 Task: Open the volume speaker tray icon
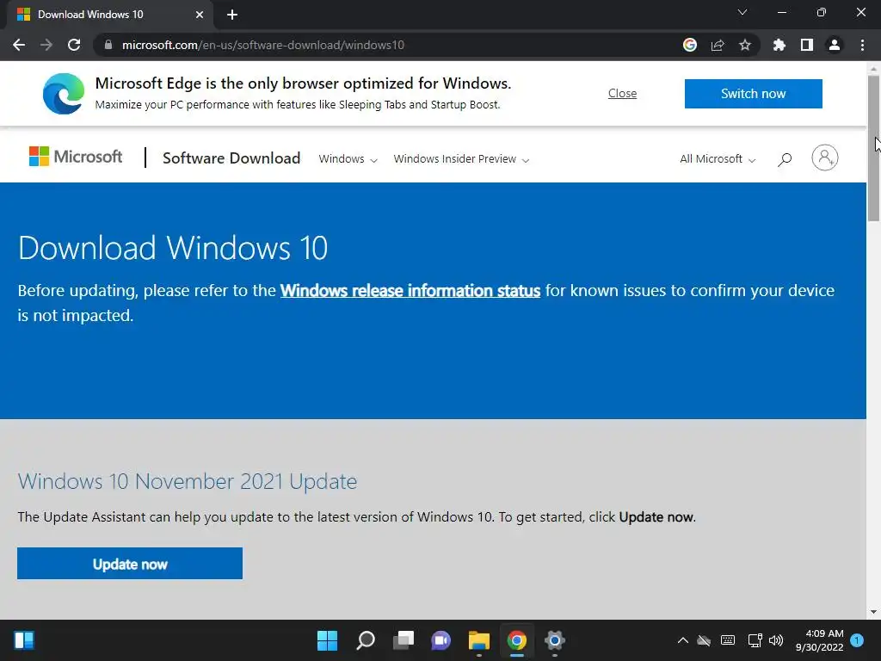pos(776,640)
